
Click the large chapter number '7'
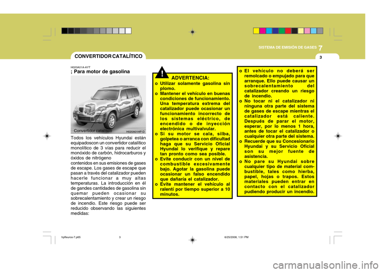[x=320, y=48]
